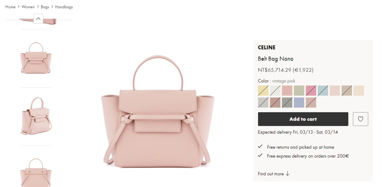View the back-view bag thumbnail at bottom
The width and height of the screenshot is (382, 187).
pos(36,172)
